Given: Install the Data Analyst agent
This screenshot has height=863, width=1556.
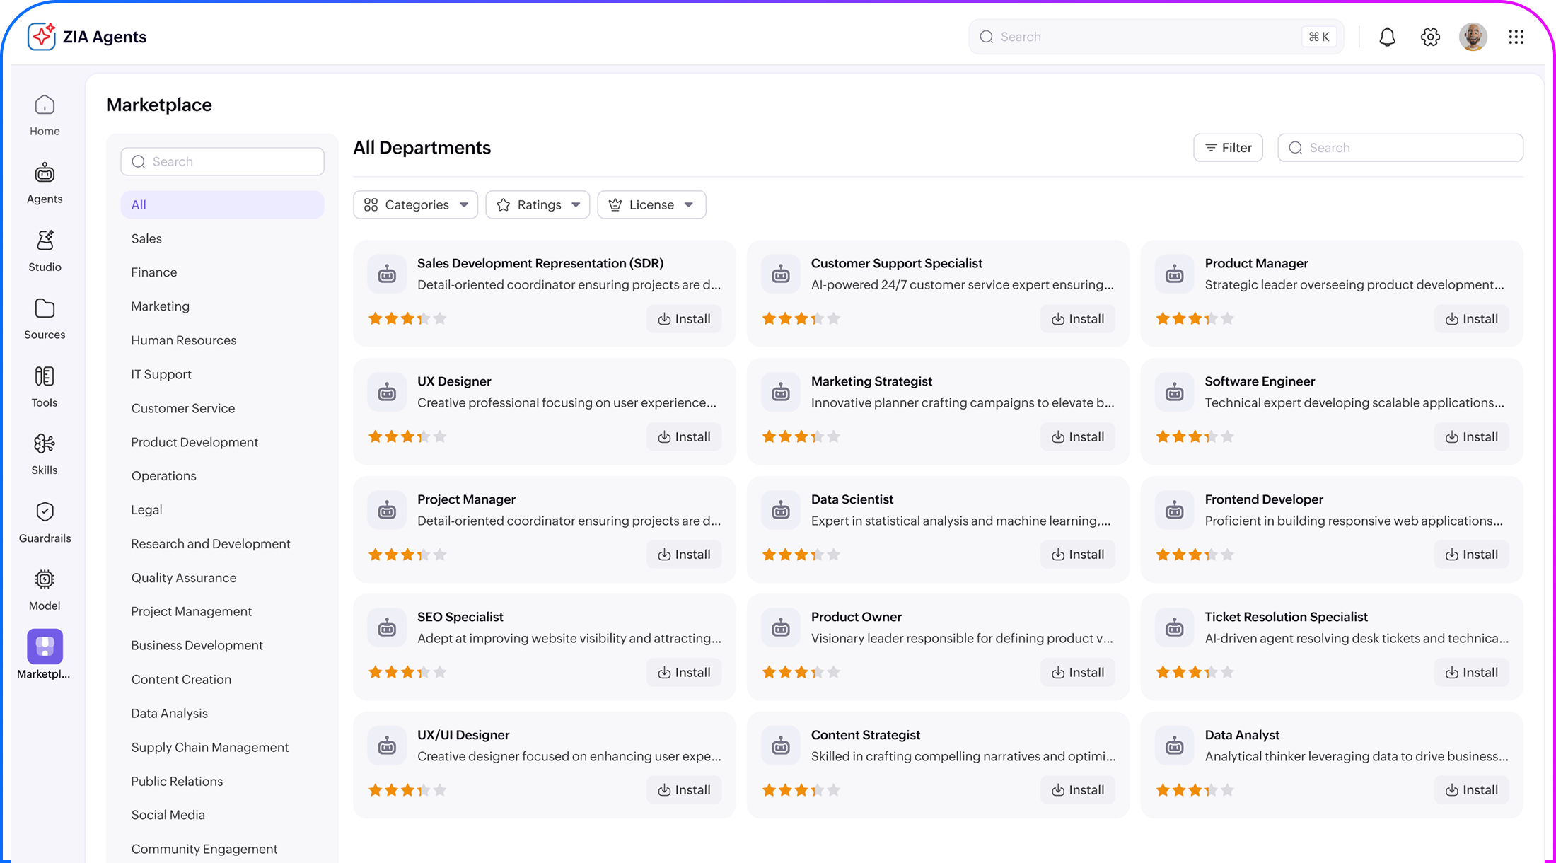Looking at the screenshot, I should tap(1471, 790).
